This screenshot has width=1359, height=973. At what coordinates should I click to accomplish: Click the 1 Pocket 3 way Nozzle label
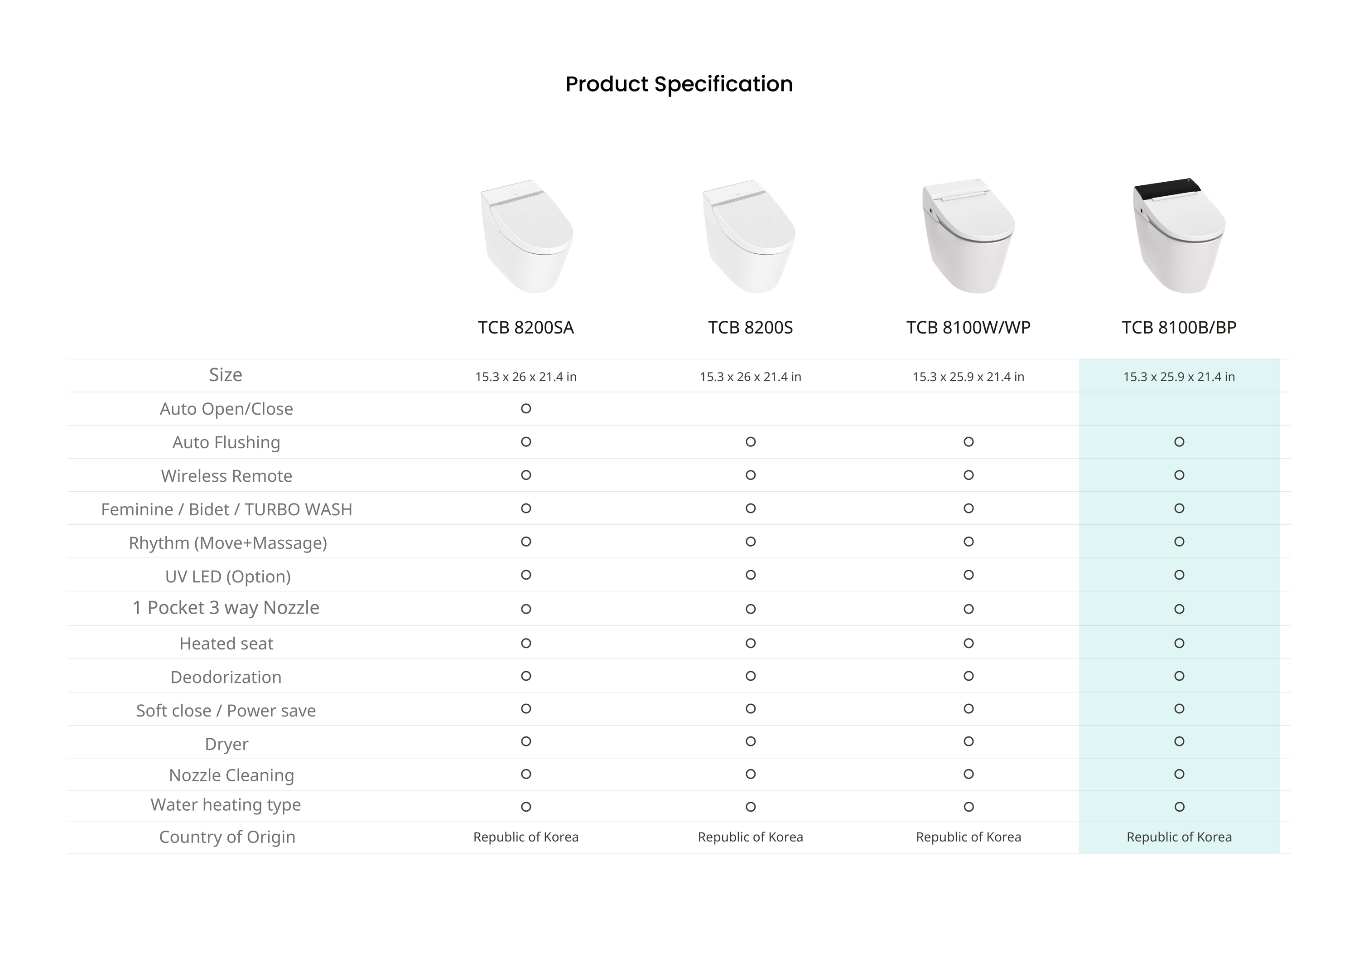[226, 608]
